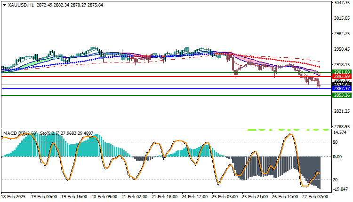Open the XAUUSD chart dropdown arrow
Viewport: 353px width, 202px height.
click(4, 5)
